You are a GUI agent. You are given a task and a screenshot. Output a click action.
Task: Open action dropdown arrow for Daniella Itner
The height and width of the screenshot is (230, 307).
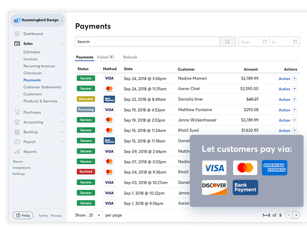[294, 99]
